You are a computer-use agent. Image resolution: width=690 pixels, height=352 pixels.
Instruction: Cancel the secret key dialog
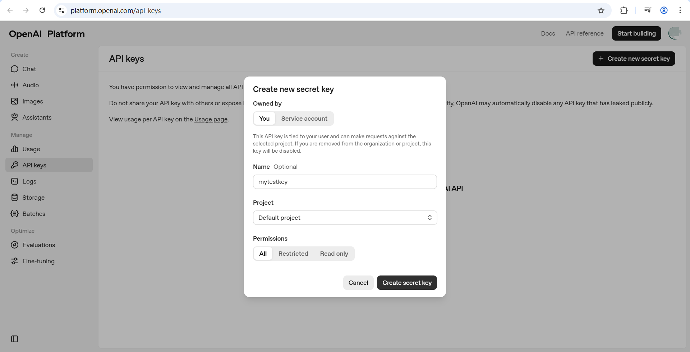(x=358, y=283)
